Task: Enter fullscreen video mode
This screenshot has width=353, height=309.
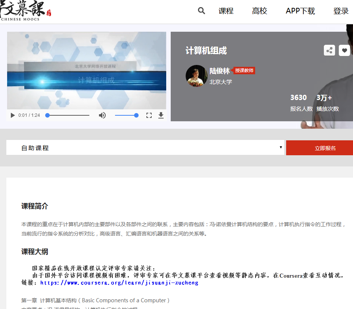Action: pyautogui.click(x=149, y=115)
